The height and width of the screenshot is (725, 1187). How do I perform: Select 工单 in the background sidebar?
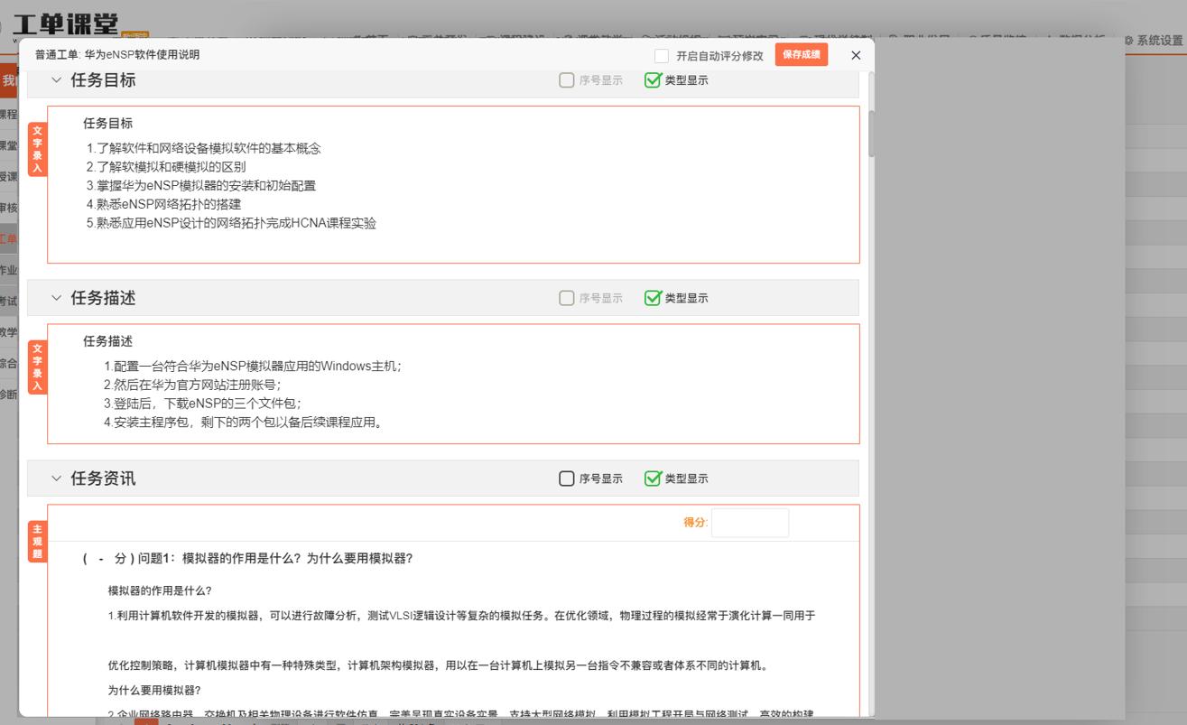pos(8,239)
